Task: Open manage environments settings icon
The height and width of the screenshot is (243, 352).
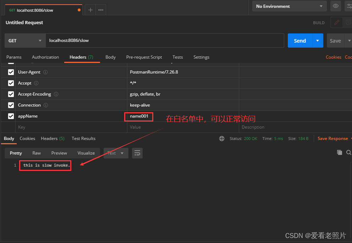Action: point(349,6)
